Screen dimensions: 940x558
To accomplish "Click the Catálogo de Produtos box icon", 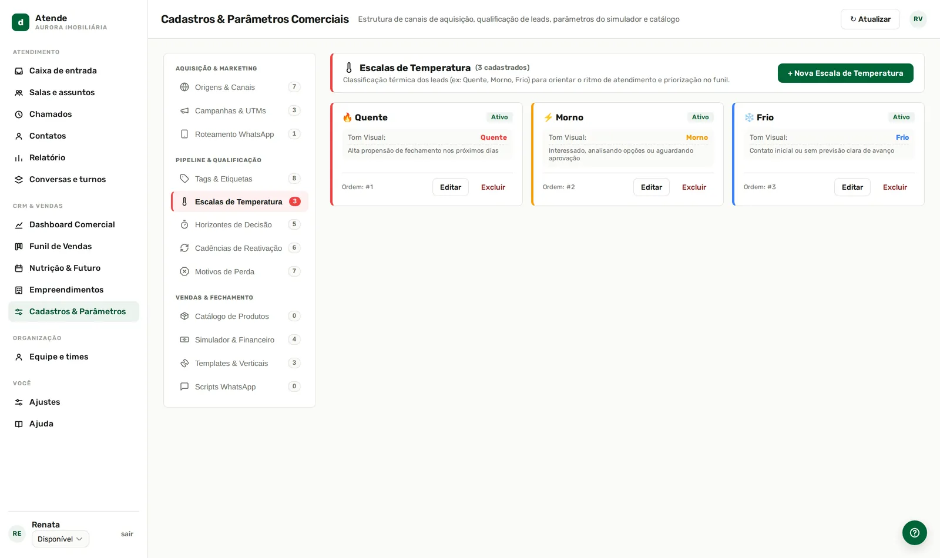I will [184, 316].
